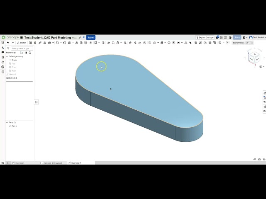Click the tag icon in the toolbar
Viewport: 266px width, 199px height.
point(190,43)
